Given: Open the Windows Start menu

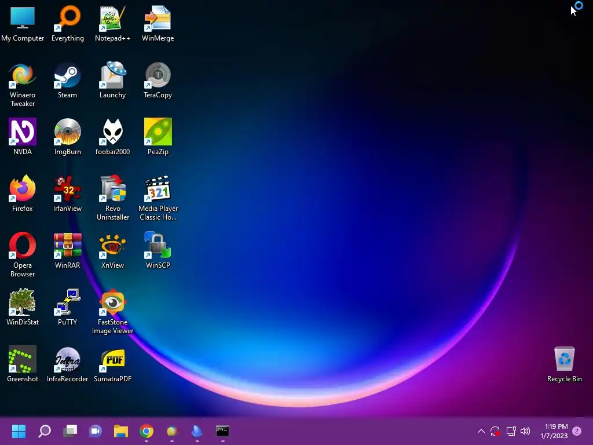Looking at the screenshot, I should click(19, 431).
